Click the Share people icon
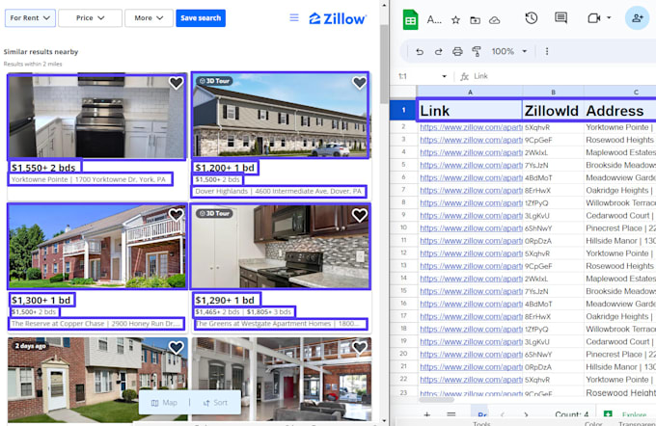 (x=637, y=18)
